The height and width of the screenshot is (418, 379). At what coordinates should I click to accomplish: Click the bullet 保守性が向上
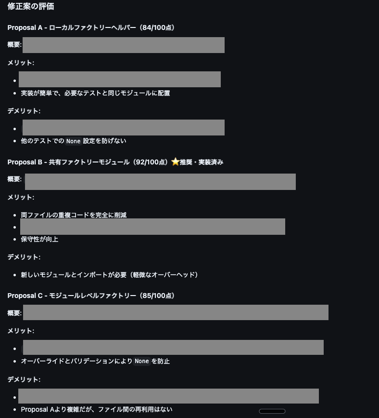[39, 239]
